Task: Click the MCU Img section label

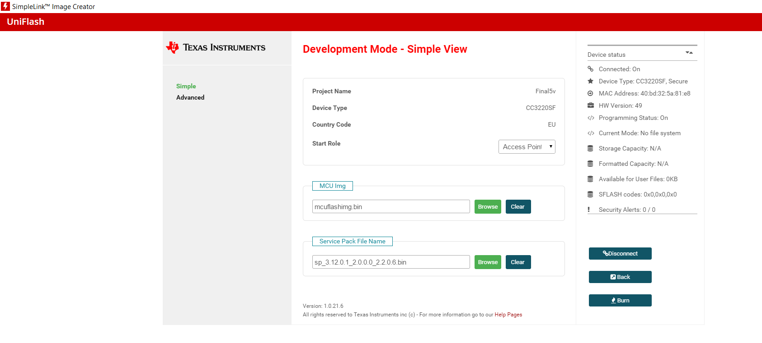Action: pyautogui.click(x=333, y=186)
